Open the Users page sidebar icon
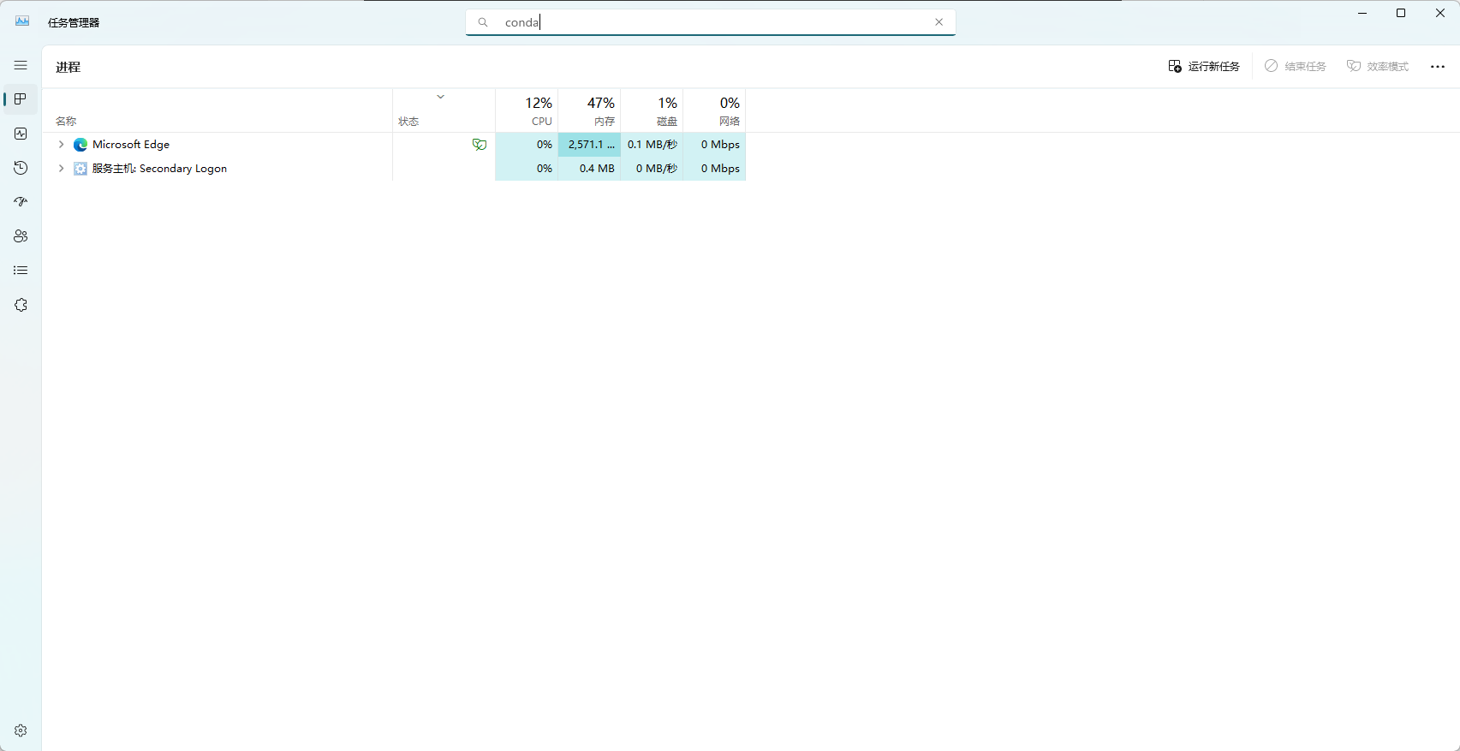The height and width of the screenshot is (751, 1460). (x=21, y=236)
